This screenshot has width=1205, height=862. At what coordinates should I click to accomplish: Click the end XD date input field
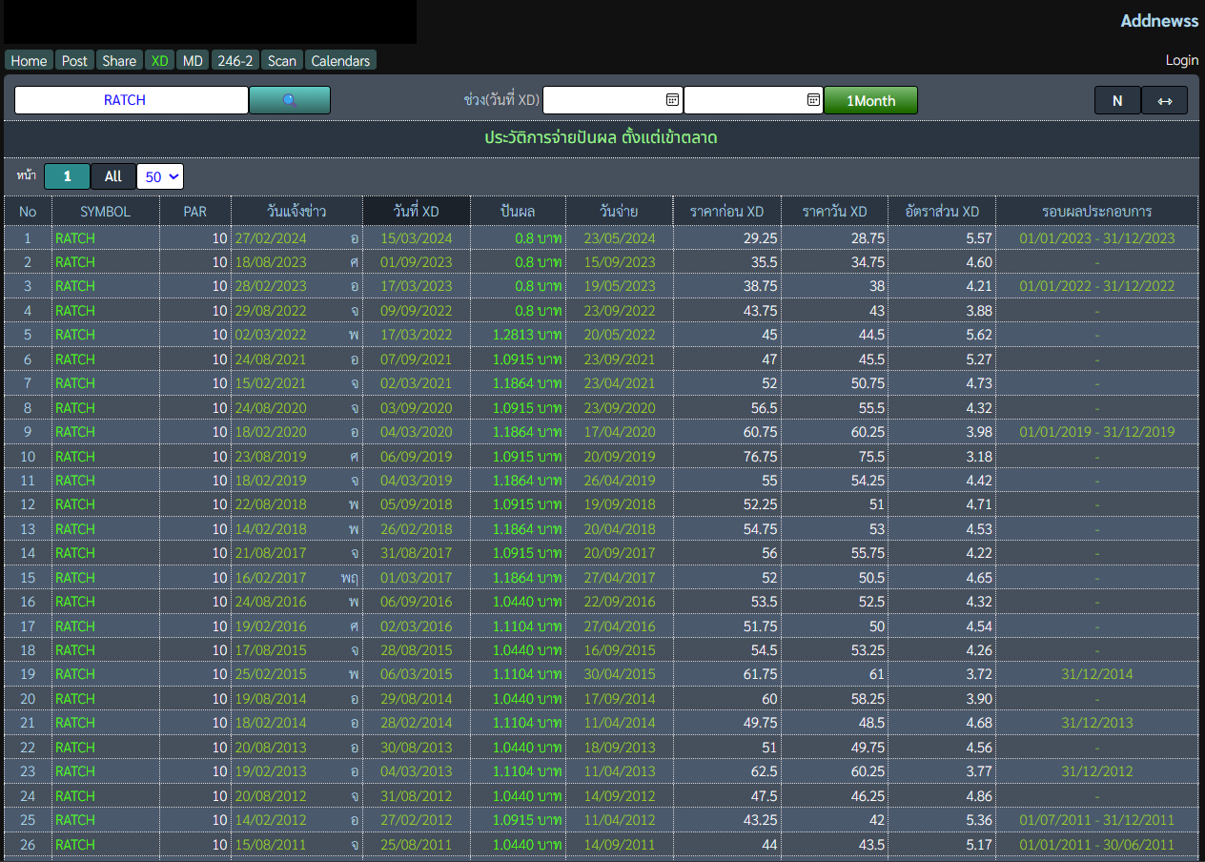point(753,99)
